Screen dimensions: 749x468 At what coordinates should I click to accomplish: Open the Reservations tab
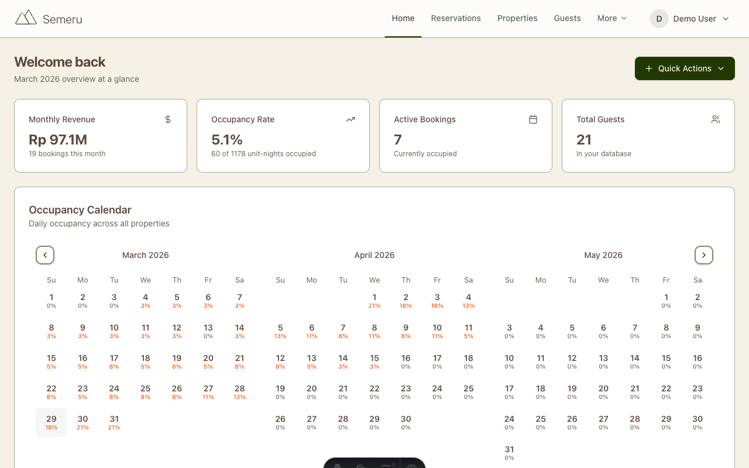456,18
